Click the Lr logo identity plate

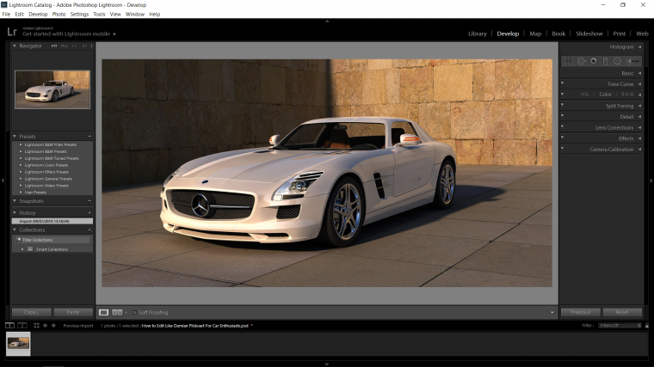tap(12, 32)
